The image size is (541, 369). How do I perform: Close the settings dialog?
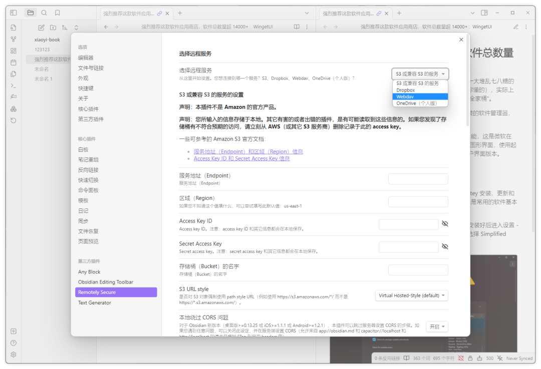coord(461,39)
